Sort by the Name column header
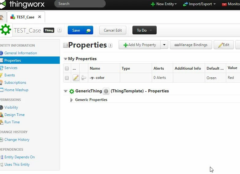 [104, 68]
